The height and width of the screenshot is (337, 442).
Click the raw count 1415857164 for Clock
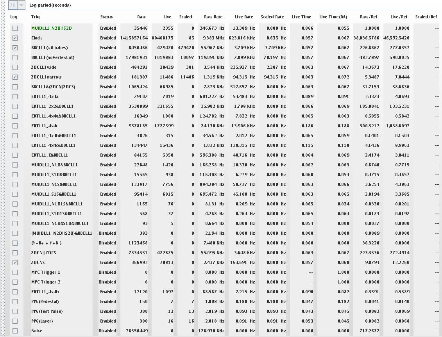point(134,38)
